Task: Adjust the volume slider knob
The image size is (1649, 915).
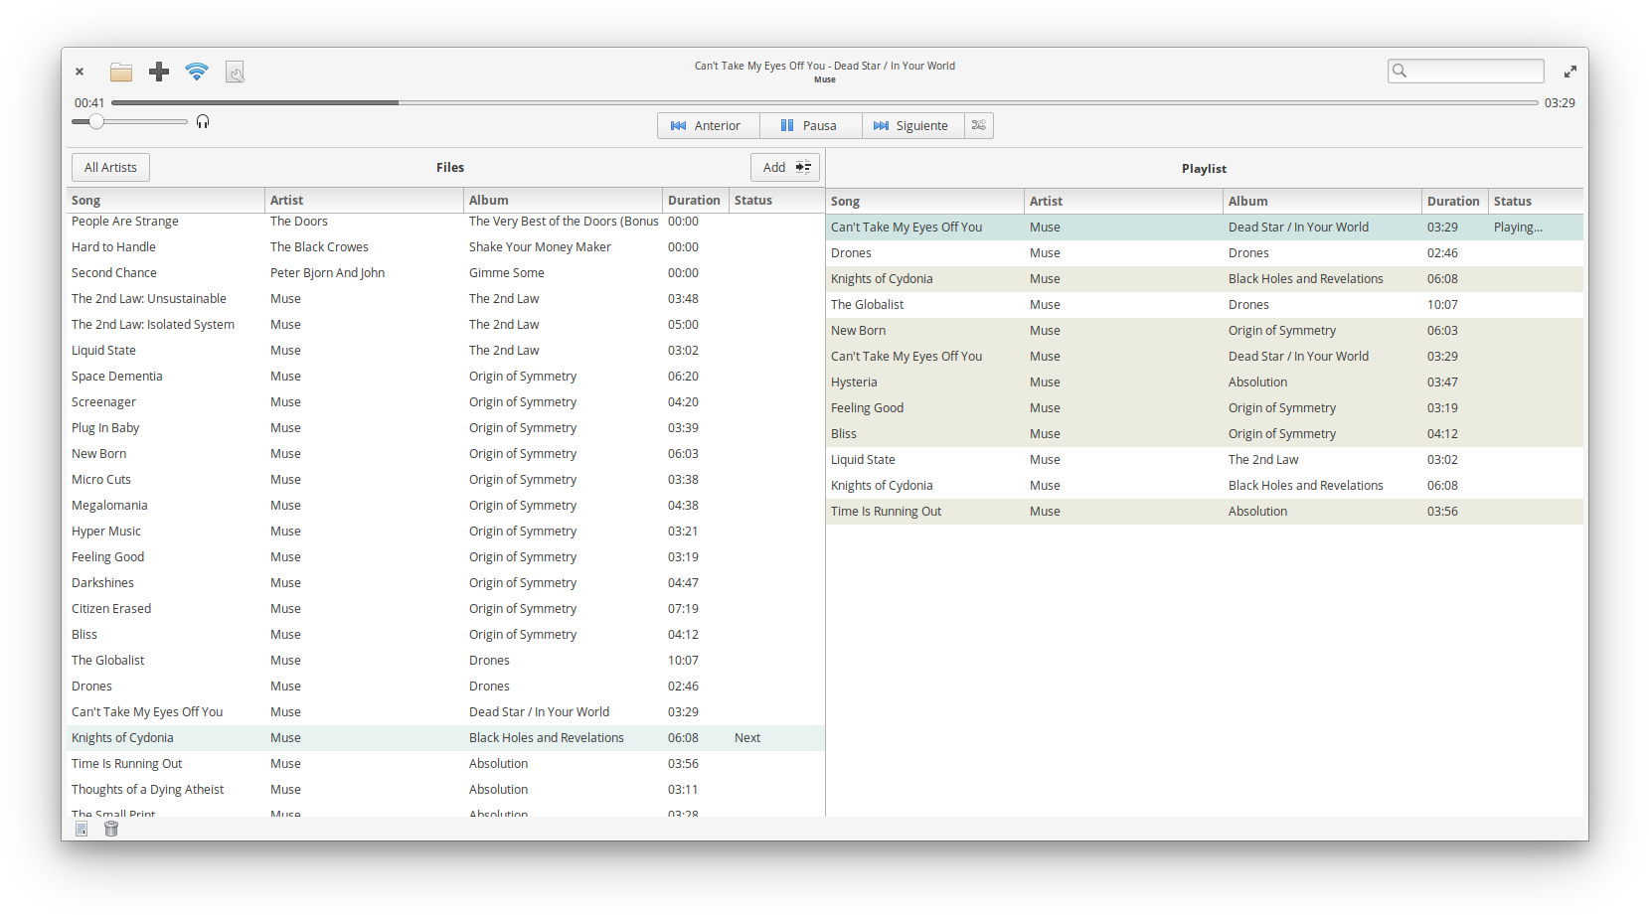Action: click(96, 121)
